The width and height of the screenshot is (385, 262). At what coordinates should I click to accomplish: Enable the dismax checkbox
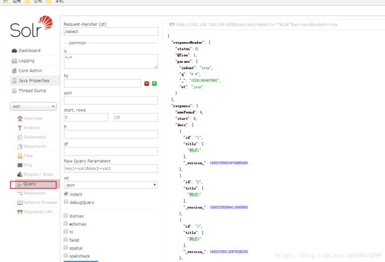[x=66, y=216]
